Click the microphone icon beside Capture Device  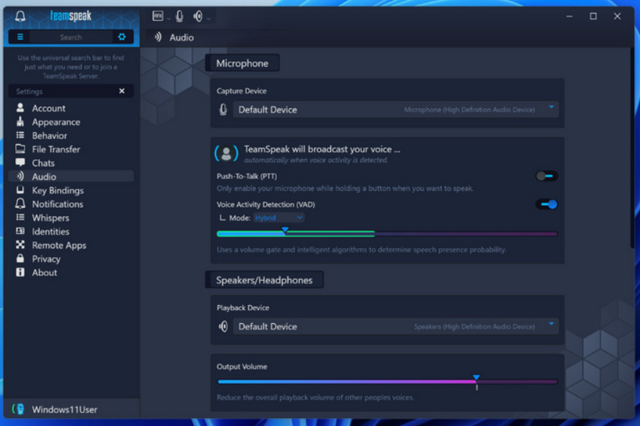223,109
